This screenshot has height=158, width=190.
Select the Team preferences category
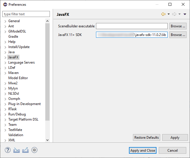pos(12,125)
